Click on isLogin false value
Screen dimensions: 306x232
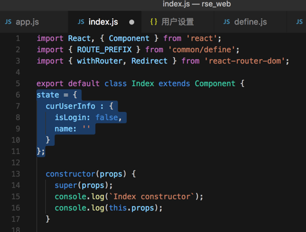(107, 118)
